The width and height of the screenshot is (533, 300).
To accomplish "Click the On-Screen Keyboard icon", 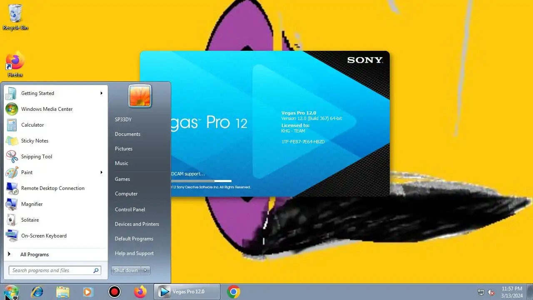I will pyautogui.click(x=12, y=236).
